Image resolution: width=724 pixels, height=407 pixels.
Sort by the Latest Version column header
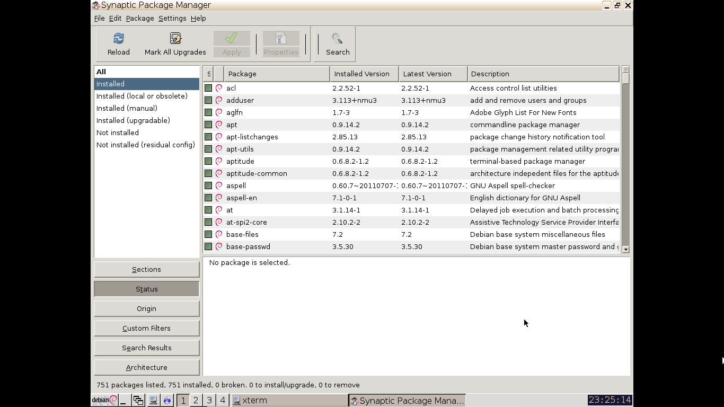[432, 74]
